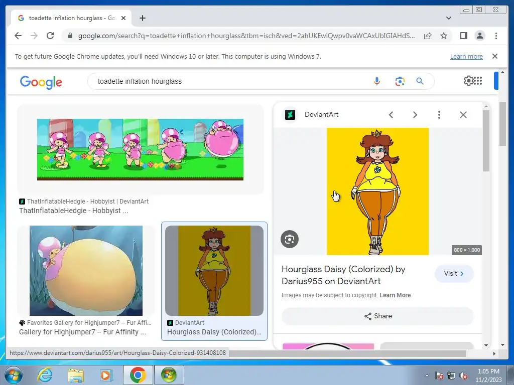Select the Hourglass Daisy result thumbnail
This screenshot has height=385, width=514.
point(214,270)
